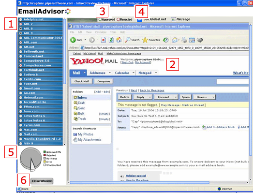Click the Inbox folder icon
Screen dimensions: 253x193
[75, 98]
